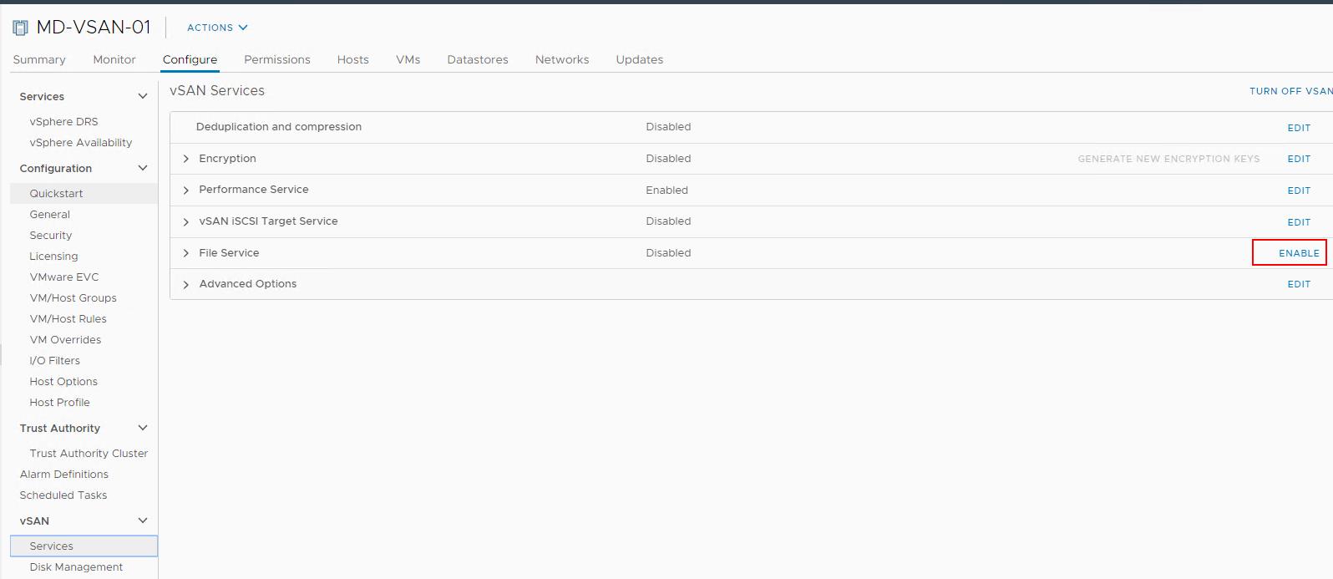Go to the VMs tab
1333x579 pixels.
tap(408, 59)
